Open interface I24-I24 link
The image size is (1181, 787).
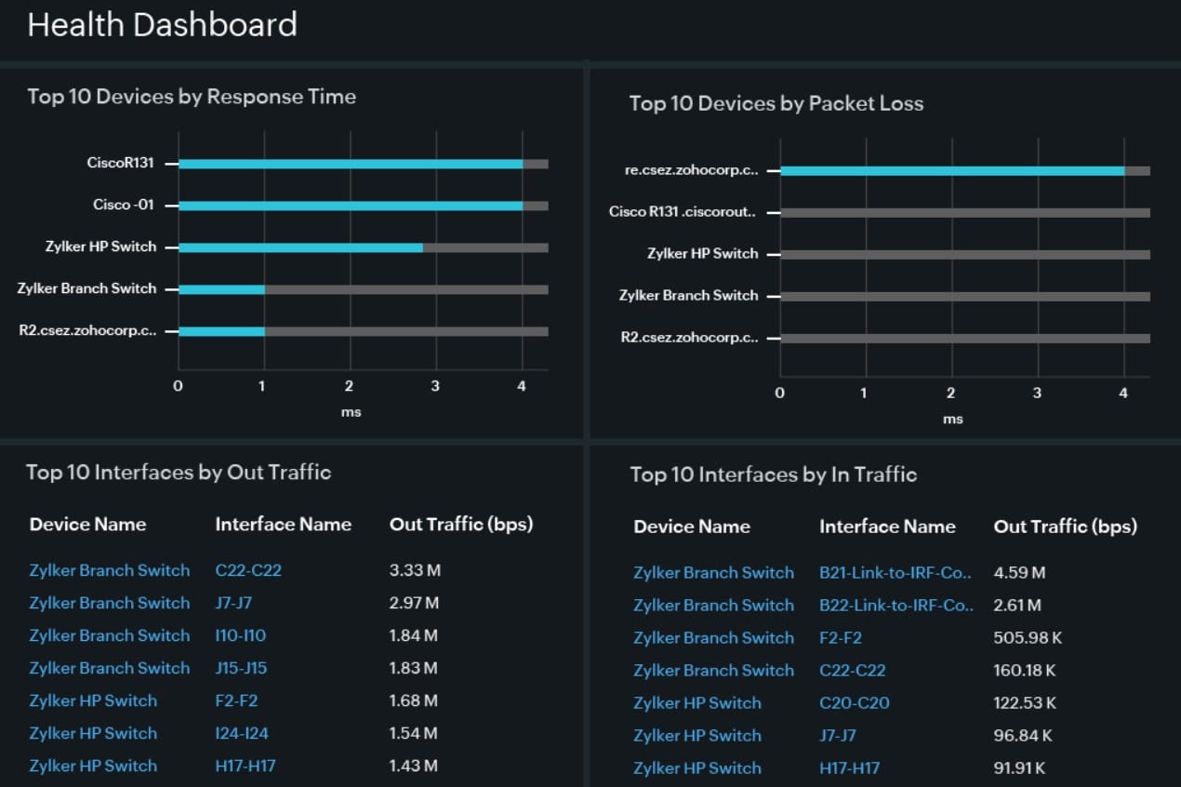[239, 733]
